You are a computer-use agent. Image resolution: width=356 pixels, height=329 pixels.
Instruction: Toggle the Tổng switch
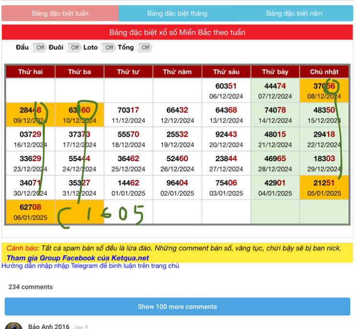[x=144, y=47]
